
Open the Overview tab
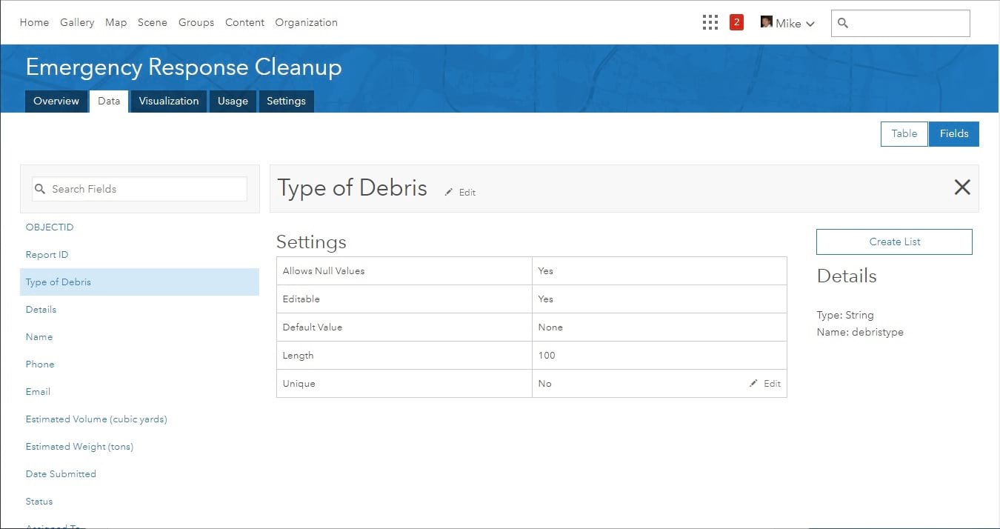point(56,102)
